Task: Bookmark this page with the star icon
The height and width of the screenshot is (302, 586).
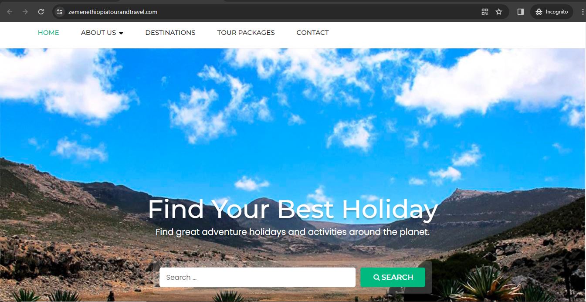Action: [x=499, y=12]
